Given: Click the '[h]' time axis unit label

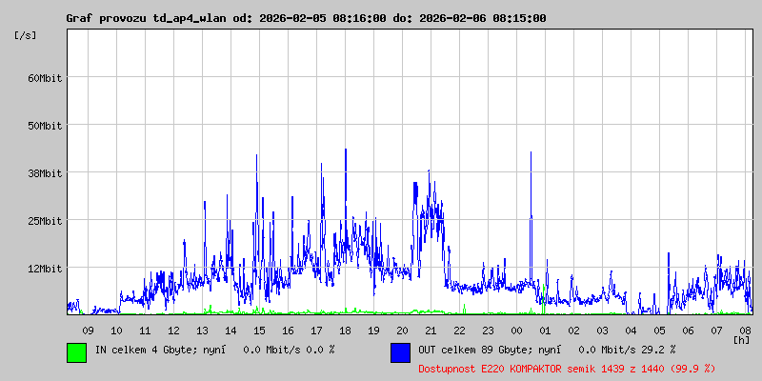Looking at the screenshot, I should tap(741, 340).
